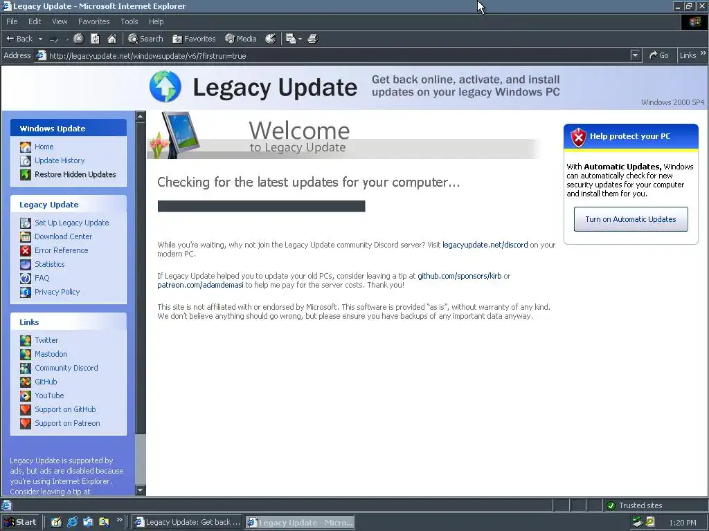Viewport: 709px width, 531px height.
Task: Click the Mail toolbar icon
Action: [291, 39]
